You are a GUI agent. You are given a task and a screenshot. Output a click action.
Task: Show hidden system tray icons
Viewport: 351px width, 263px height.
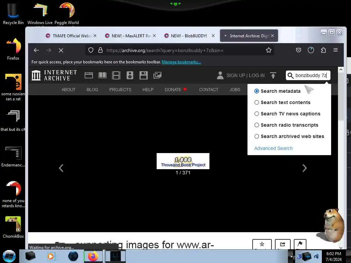(x=291, y=256)
